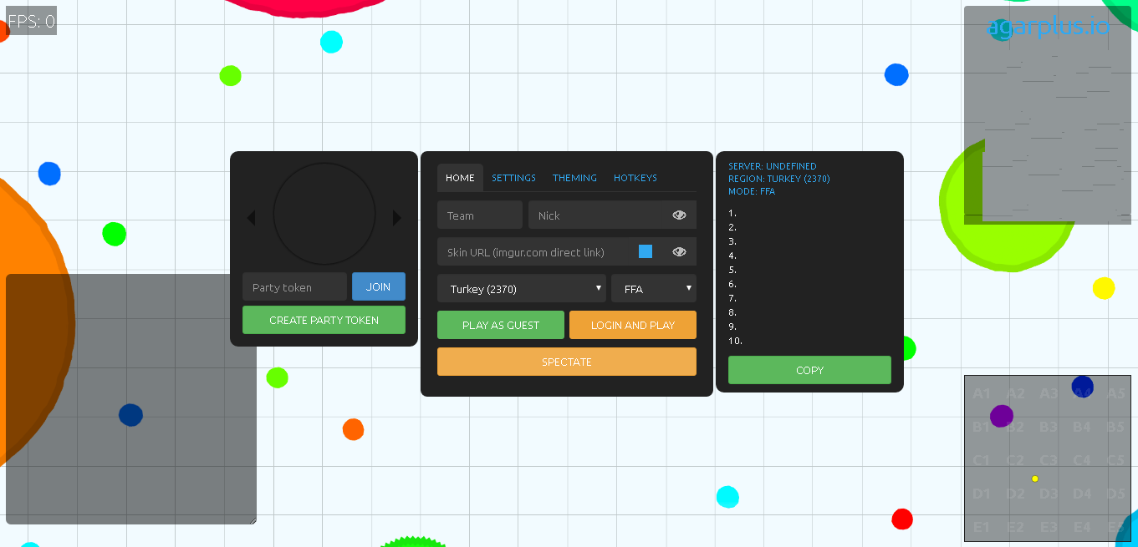
Task: Focus the Skin URL input field
Action: coord(567,251)
